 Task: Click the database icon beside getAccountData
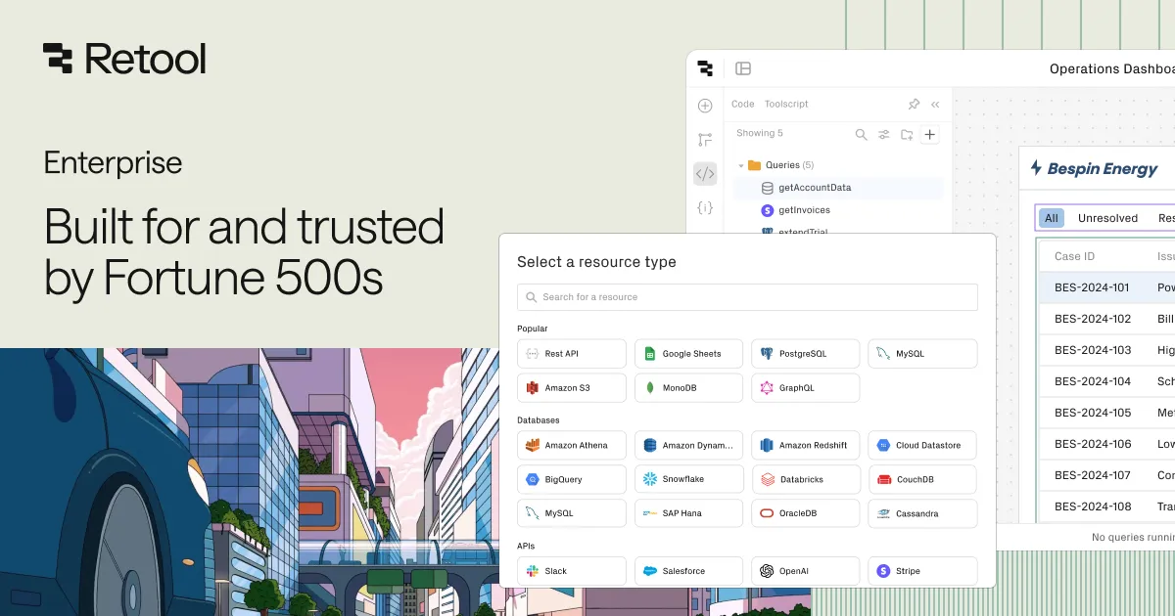[768, 188]
